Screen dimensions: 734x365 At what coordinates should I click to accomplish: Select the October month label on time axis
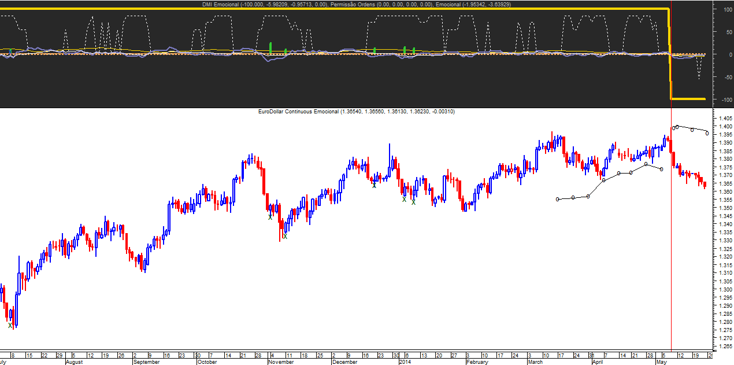click(x=207, y=362)
